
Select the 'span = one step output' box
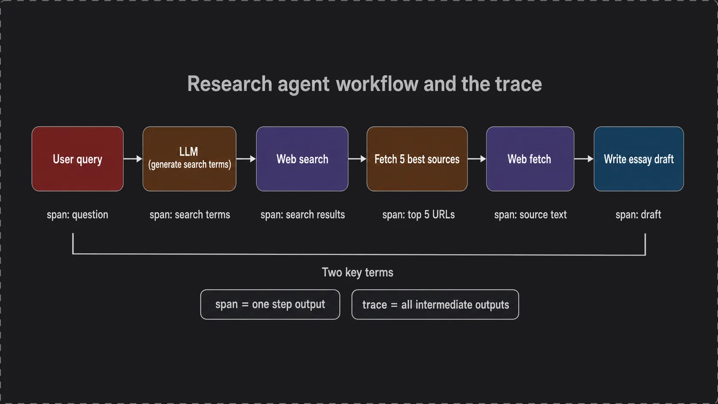coord(270,304)
